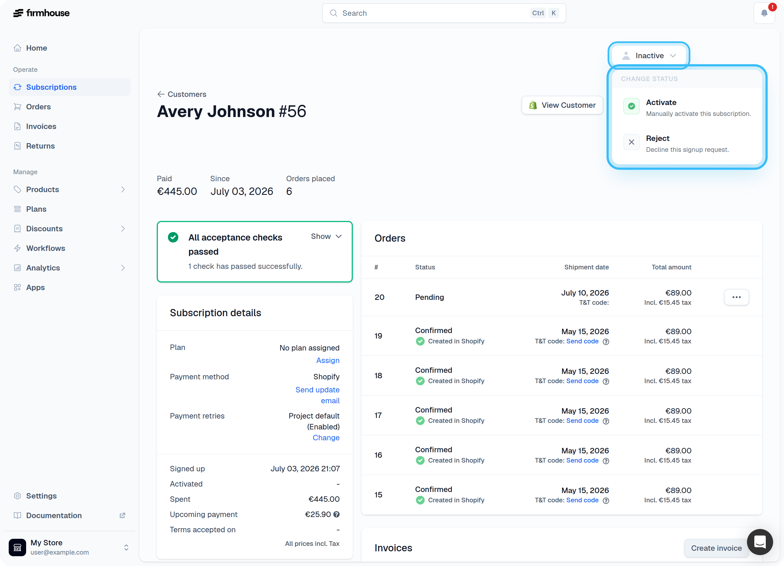Expand the Products submenu chevron
Image resolution: width=784 pixels, height=566 pixels.
(123, 189)
